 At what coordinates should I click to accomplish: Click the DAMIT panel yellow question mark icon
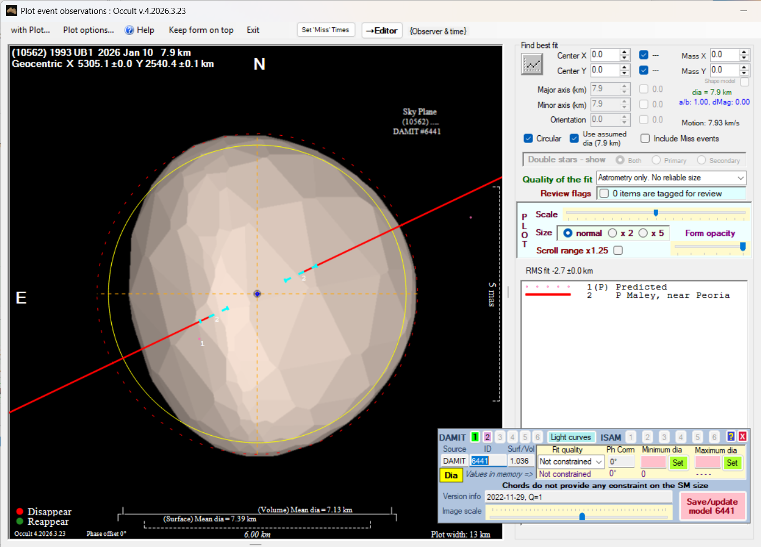[731, 437]
